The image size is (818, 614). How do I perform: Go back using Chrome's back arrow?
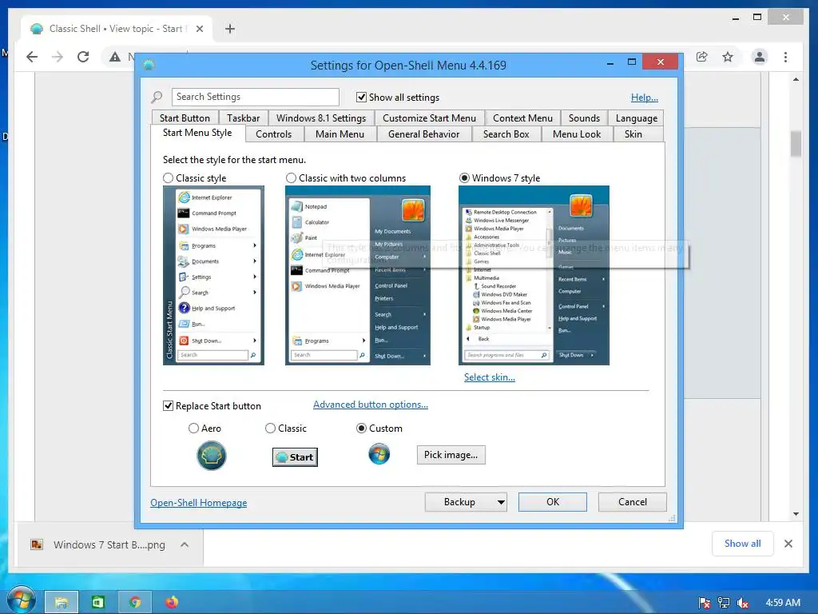[x=32, y=57]
